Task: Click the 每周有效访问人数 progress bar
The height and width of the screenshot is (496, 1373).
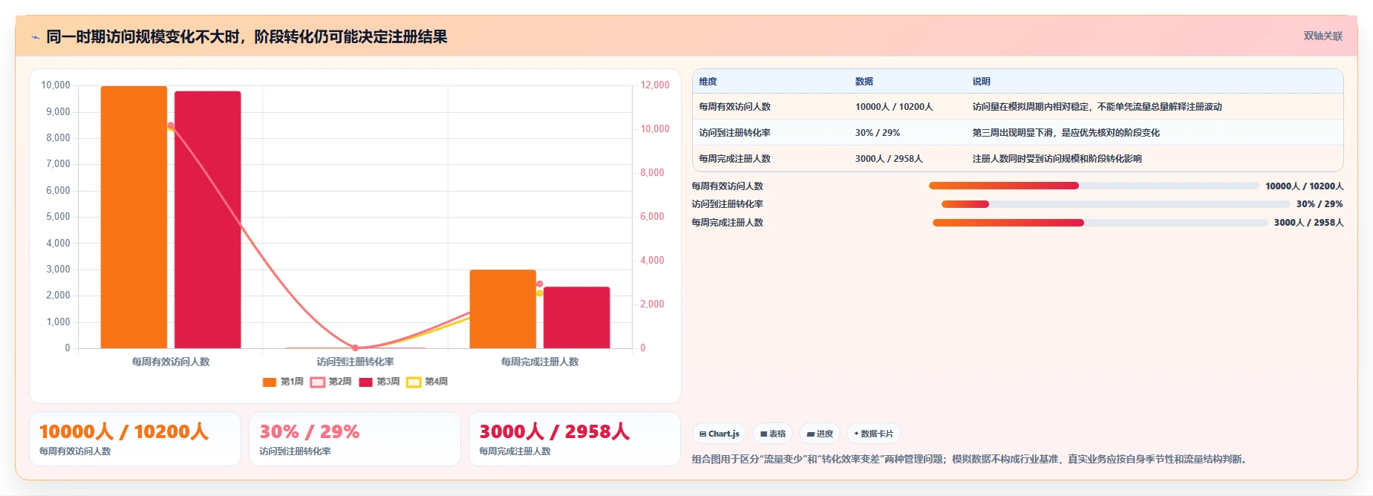Action: [1094, 186]
